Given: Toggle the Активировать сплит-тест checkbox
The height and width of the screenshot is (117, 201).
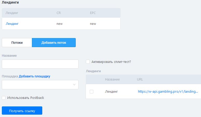Looking at the screenshot, I should point(88,62).
